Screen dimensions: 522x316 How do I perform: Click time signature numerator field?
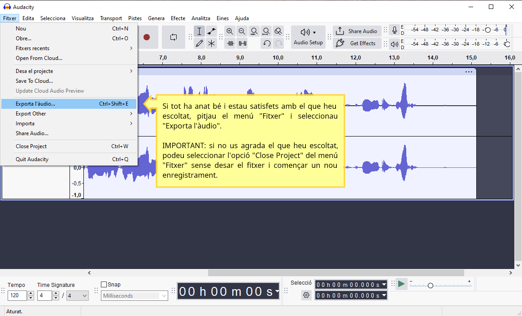[44, 295]
